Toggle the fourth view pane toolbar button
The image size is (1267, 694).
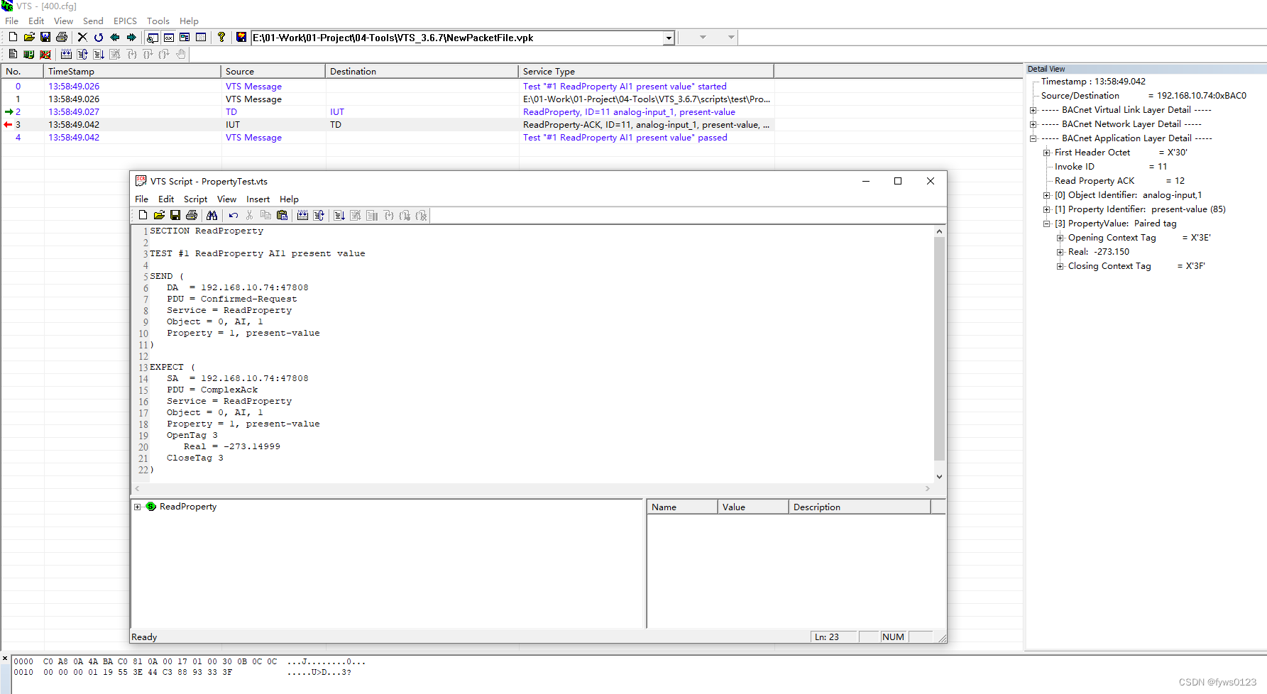pos(201,37)
